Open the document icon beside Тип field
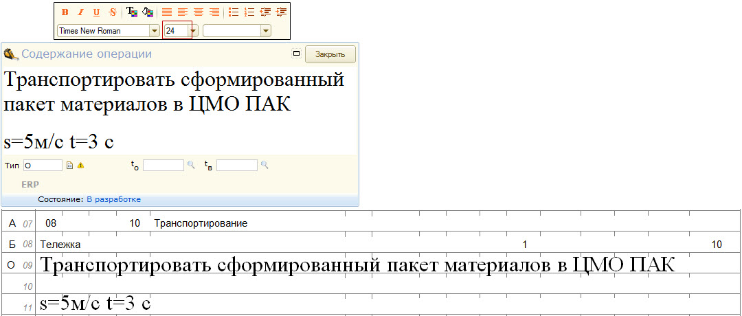This screenshot has width=742, height=316. pyautogui.click(x=69, y=166)
